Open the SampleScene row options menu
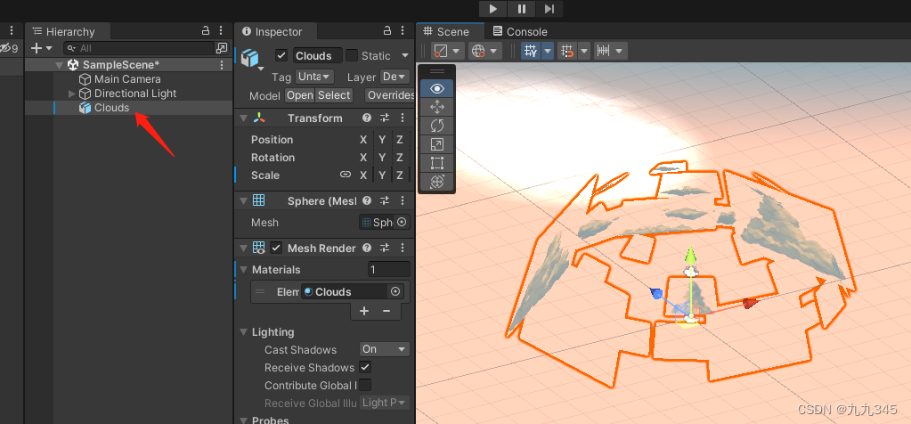The image size is (911, 424). click(x=222, y=65)
